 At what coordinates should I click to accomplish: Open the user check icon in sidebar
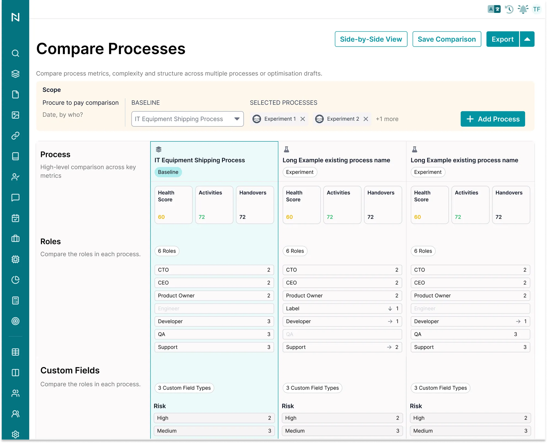[15, 177]
